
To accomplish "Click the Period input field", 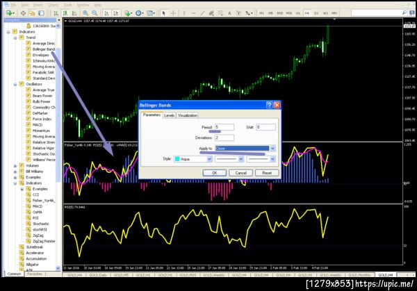I will [224, 127].
